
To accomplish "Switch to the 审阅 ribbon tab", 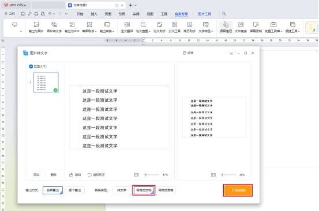I will (x=136, y=14).
